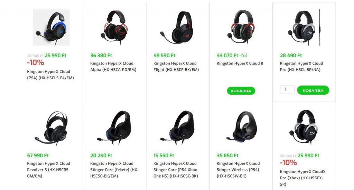Open Kingston HyperX Cloud Flight title link
Image resolution: width=354 pixels, height=190 pixels.
[176, 67]
